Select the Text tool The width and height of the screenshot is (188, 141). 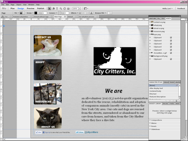(x=57, y=9)
